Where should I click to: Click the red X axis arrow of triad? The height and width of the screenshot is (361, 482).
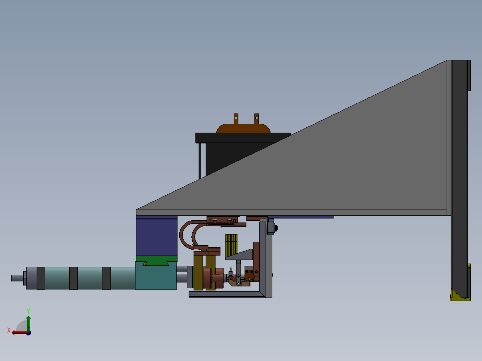[x=19, y=333]
